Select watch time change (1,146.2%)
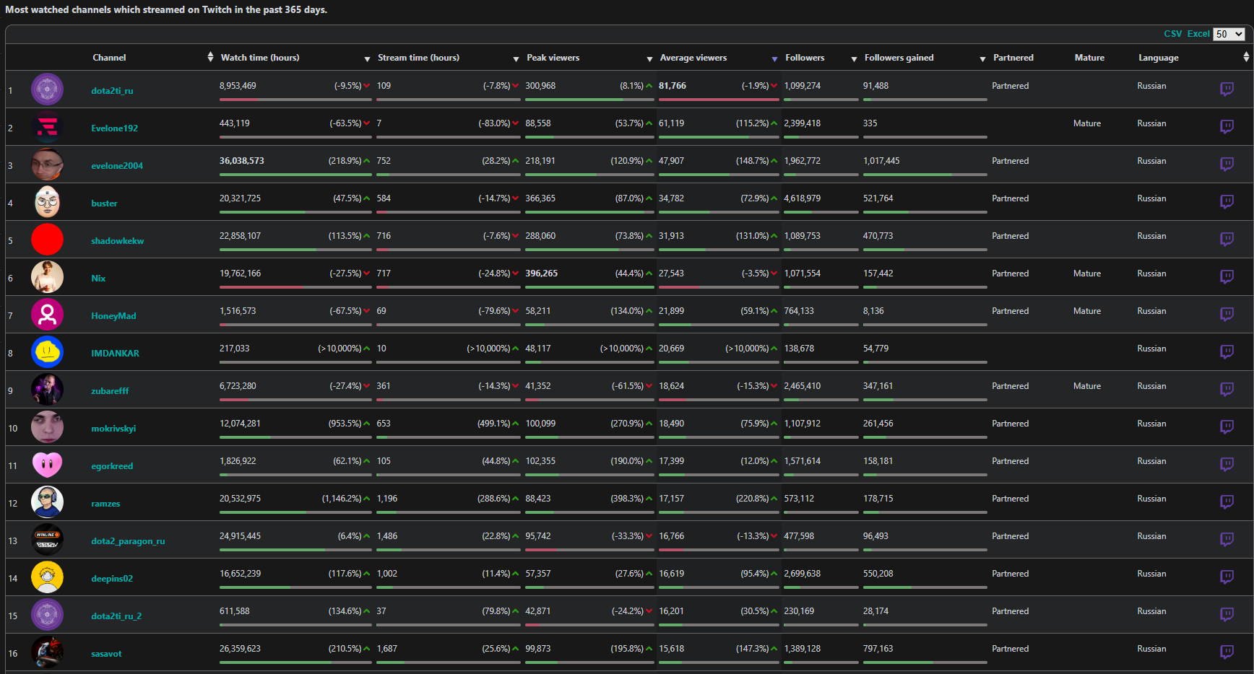 click(x=342, y=499)
